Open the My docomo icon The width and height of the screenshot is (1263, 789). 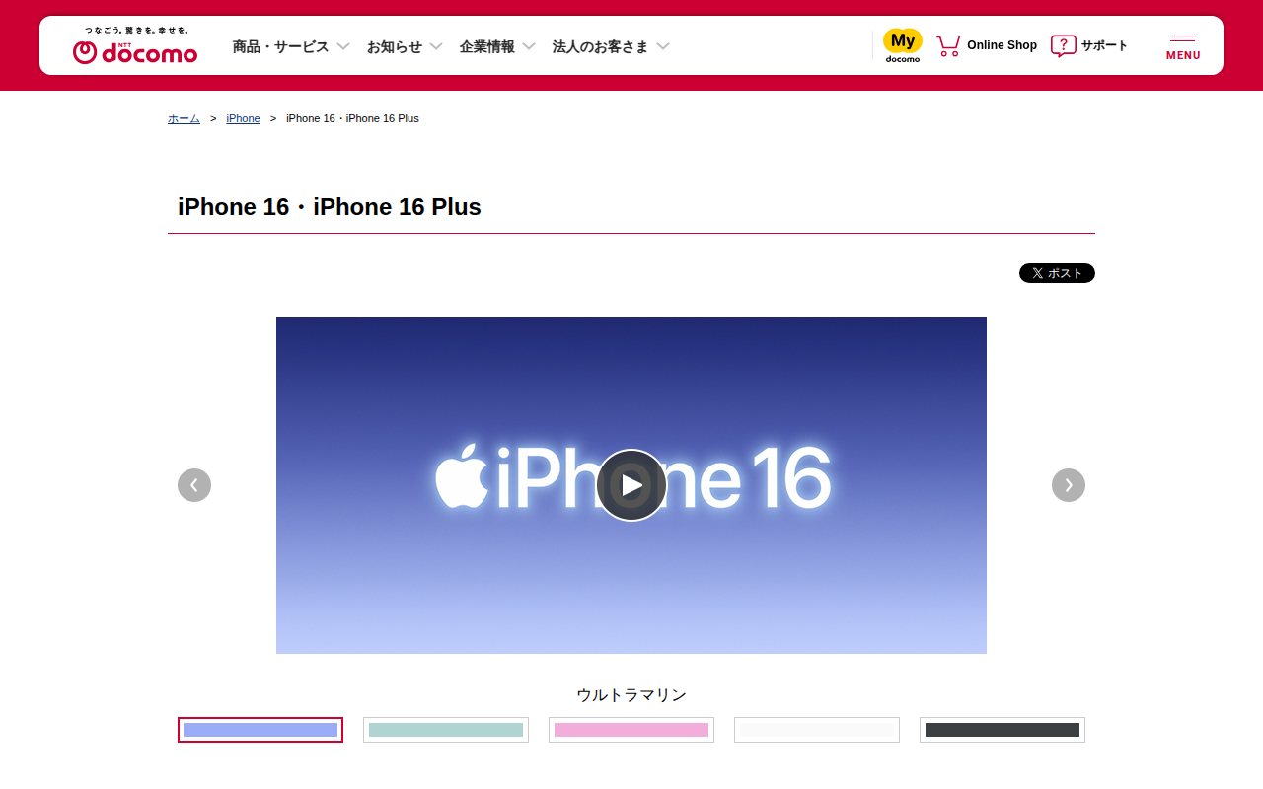click(x=903, y=45)
